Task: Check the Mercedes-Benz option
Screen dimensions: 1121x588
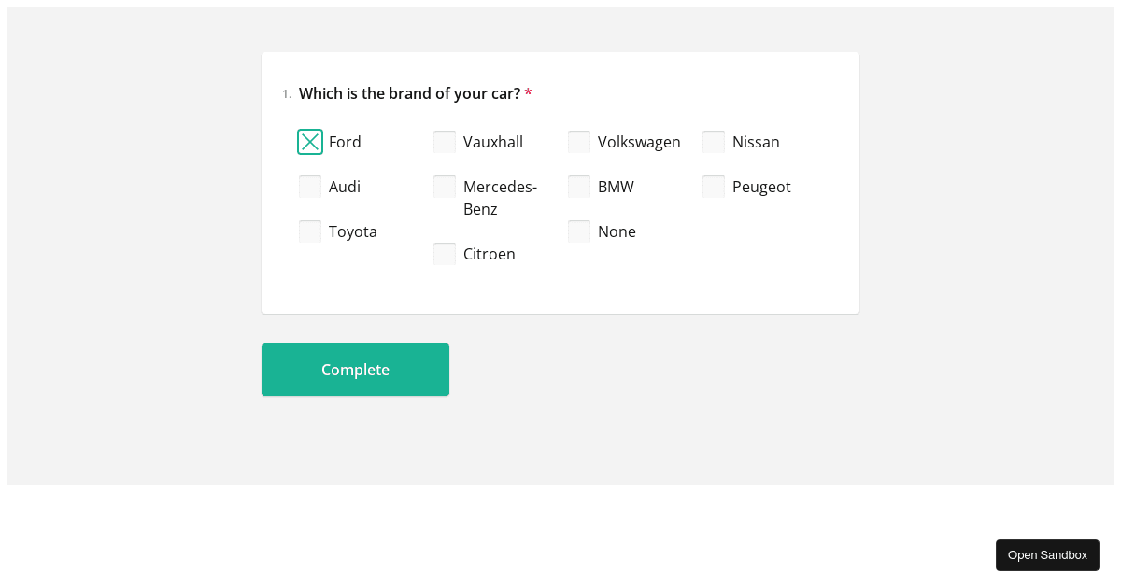Action: point(445,187)
